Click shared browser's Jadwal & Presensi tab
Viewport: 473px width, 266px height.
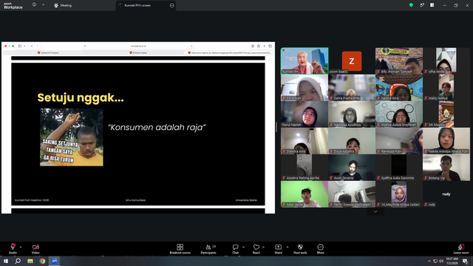pyautogui.click(x=48, y=52)
